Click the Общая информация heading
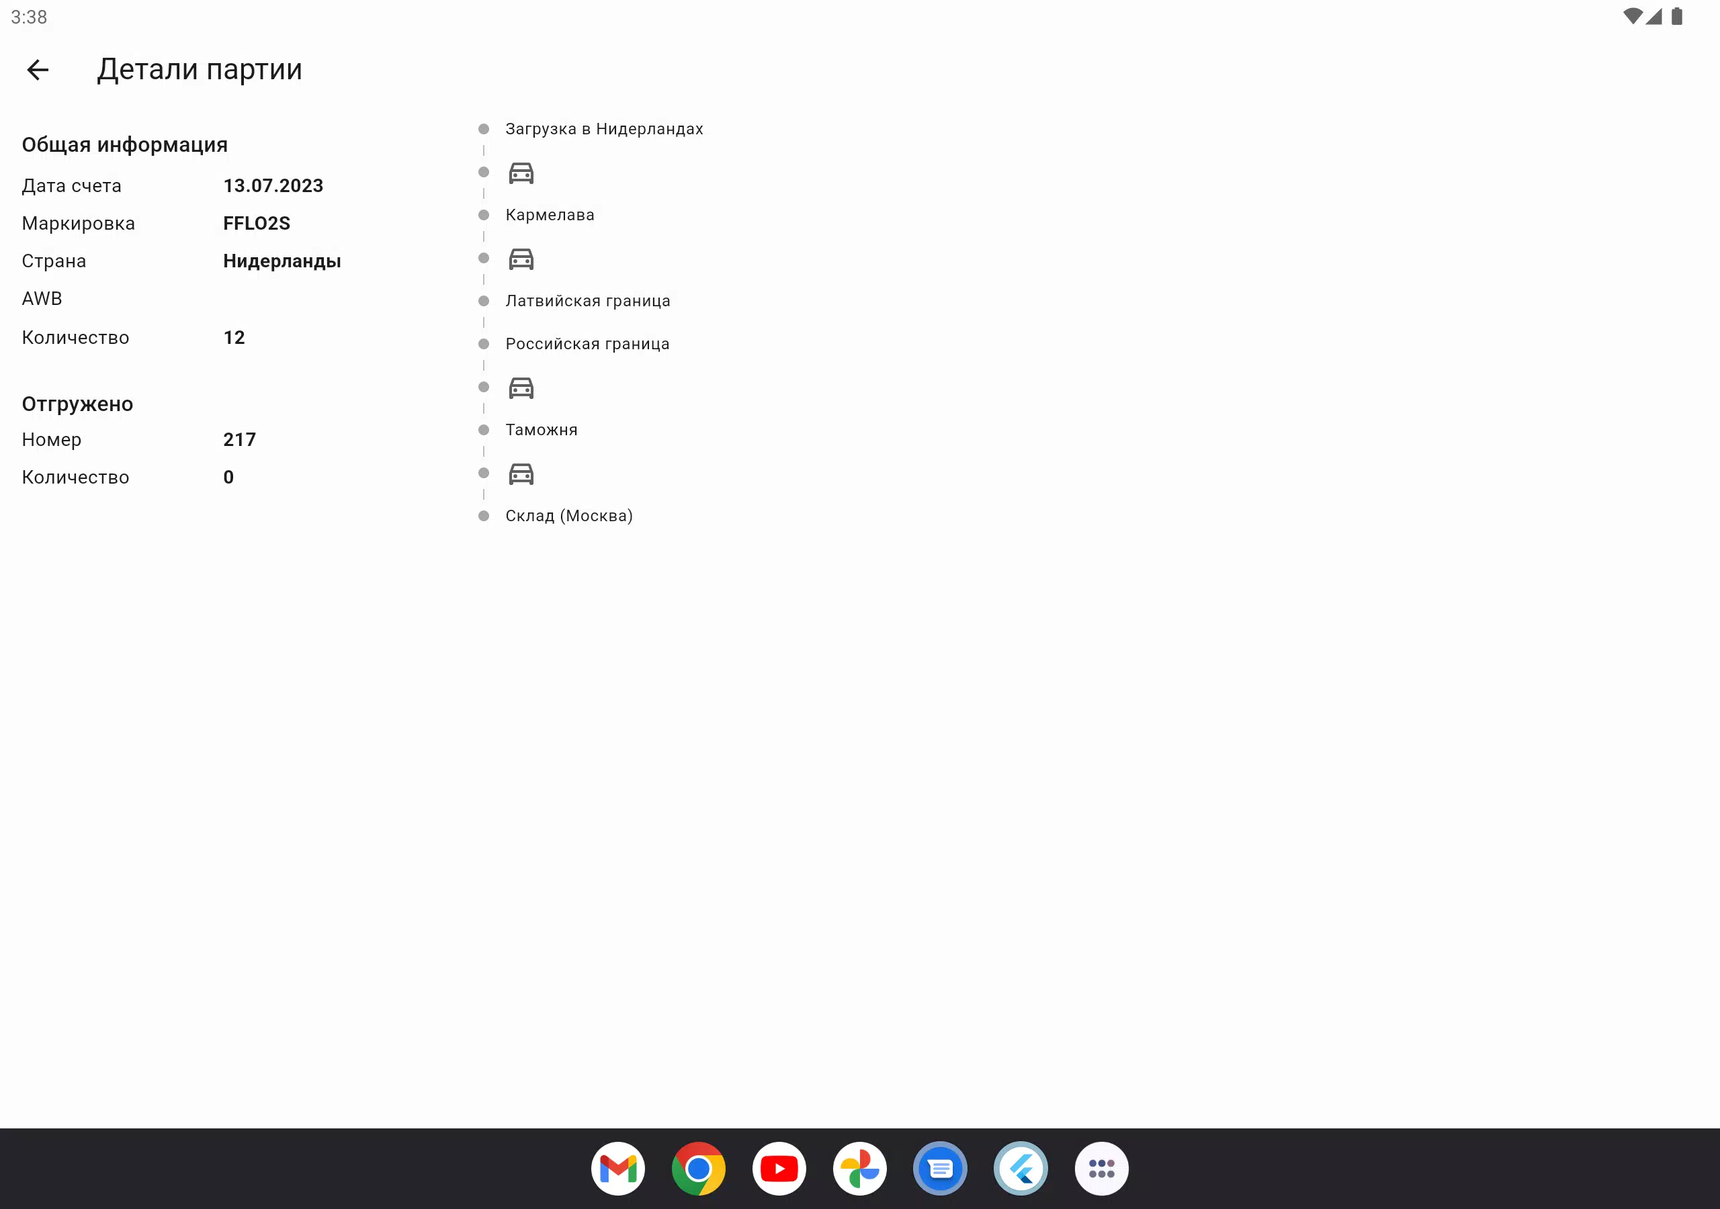 pyautogui.click(x=124, y=144)
